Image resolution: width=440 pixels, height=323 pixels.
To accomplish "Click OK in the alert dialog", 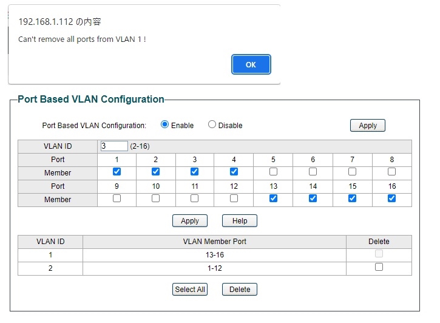I will [x=251, y=65].
